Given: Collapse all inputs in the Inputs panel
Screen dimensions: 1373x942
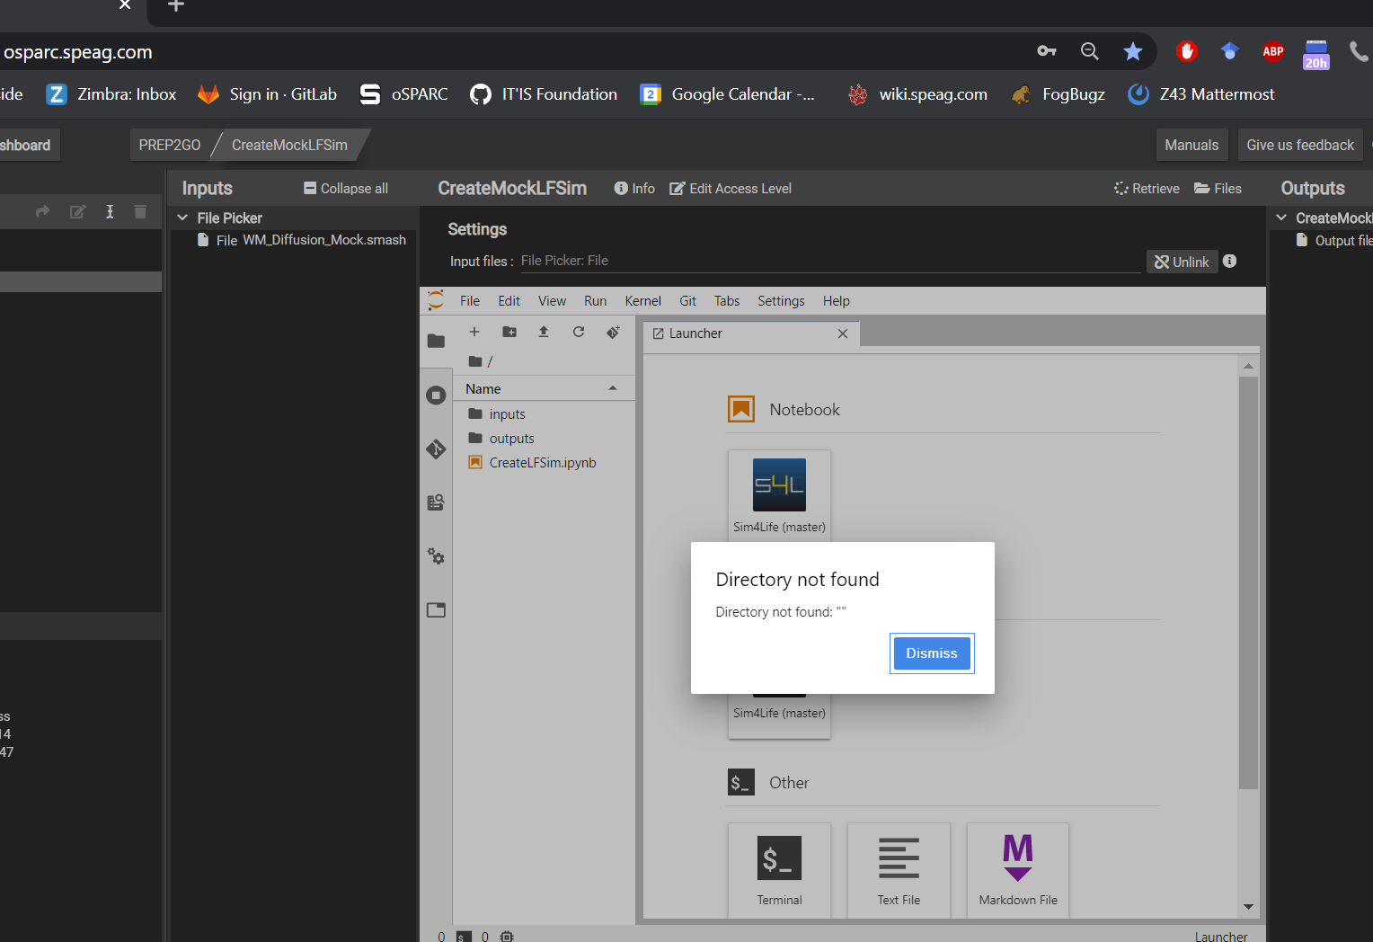Looking at the screenshot, I should point(345,188).
